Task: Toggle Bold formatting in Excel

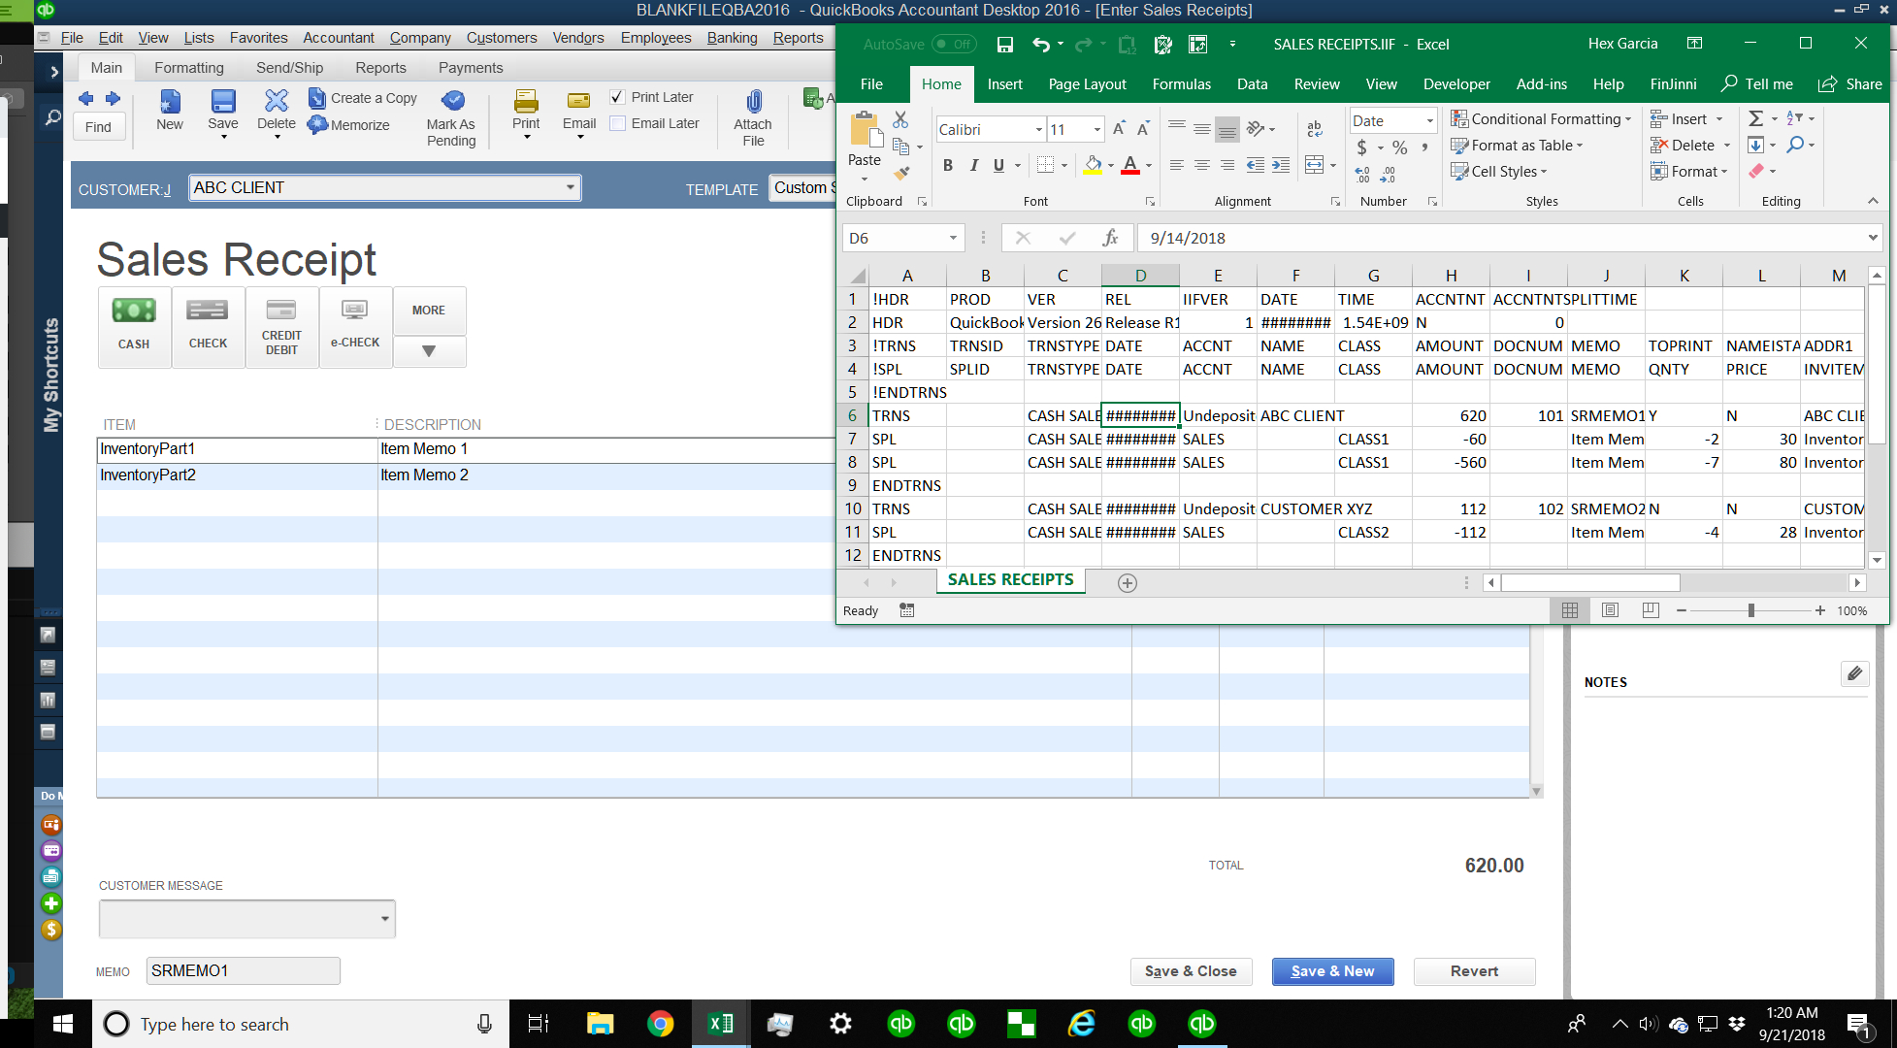Action: (948, 165)
